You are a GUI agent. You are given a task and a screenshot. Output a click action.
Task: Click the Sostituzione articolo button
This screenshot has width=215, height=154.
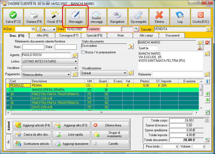[32, 143]
